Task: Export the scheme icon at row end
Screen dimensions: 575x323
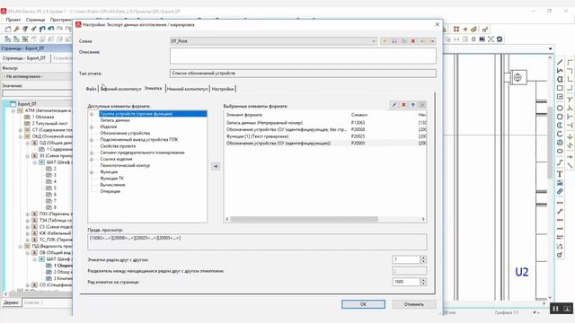Action: click(x=432, y=41)
